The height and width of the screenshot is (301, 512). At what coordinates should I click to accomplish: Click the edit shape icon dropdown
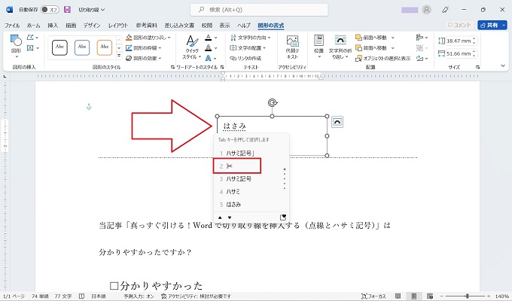point(32,38)
